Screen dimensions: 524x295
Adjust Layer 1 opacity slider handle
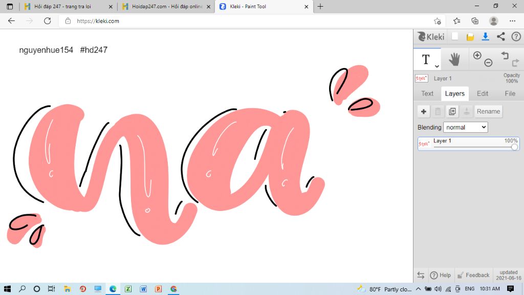514,147
